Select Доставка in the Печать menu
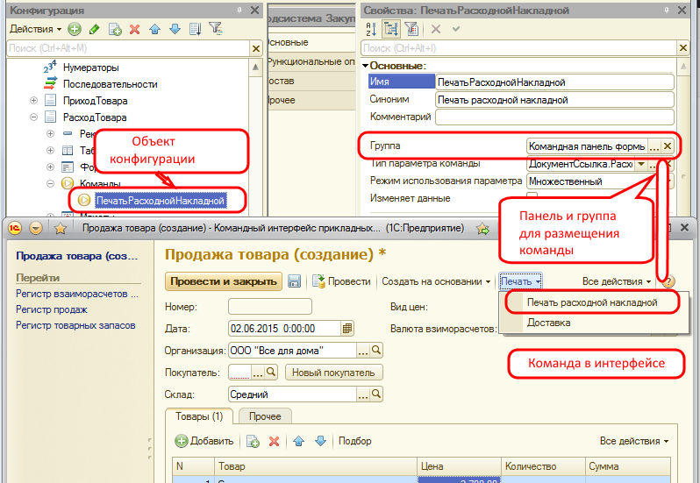Image resolution: width=700 pixels, height=483 pixels. point(548,323)
